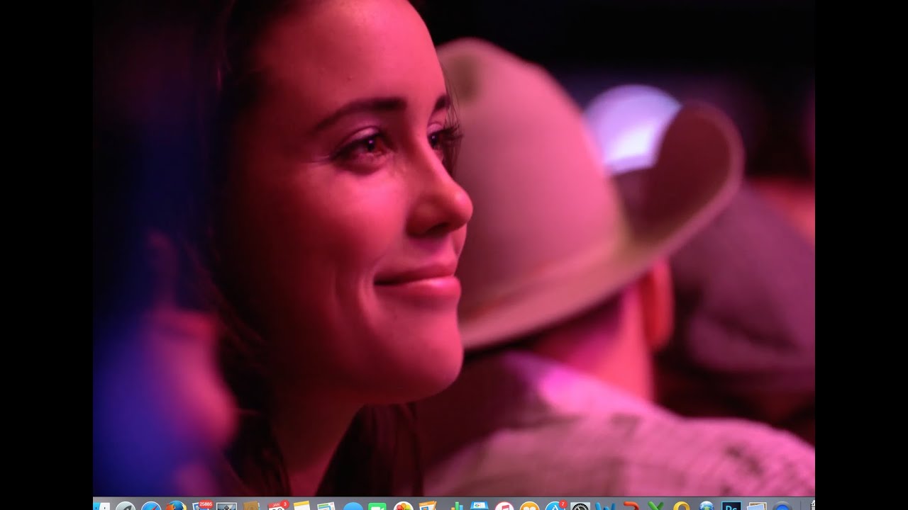The image size is (908, 510).
Task: Launch Firefox from the Dock
Action: (x=177, y=505)
